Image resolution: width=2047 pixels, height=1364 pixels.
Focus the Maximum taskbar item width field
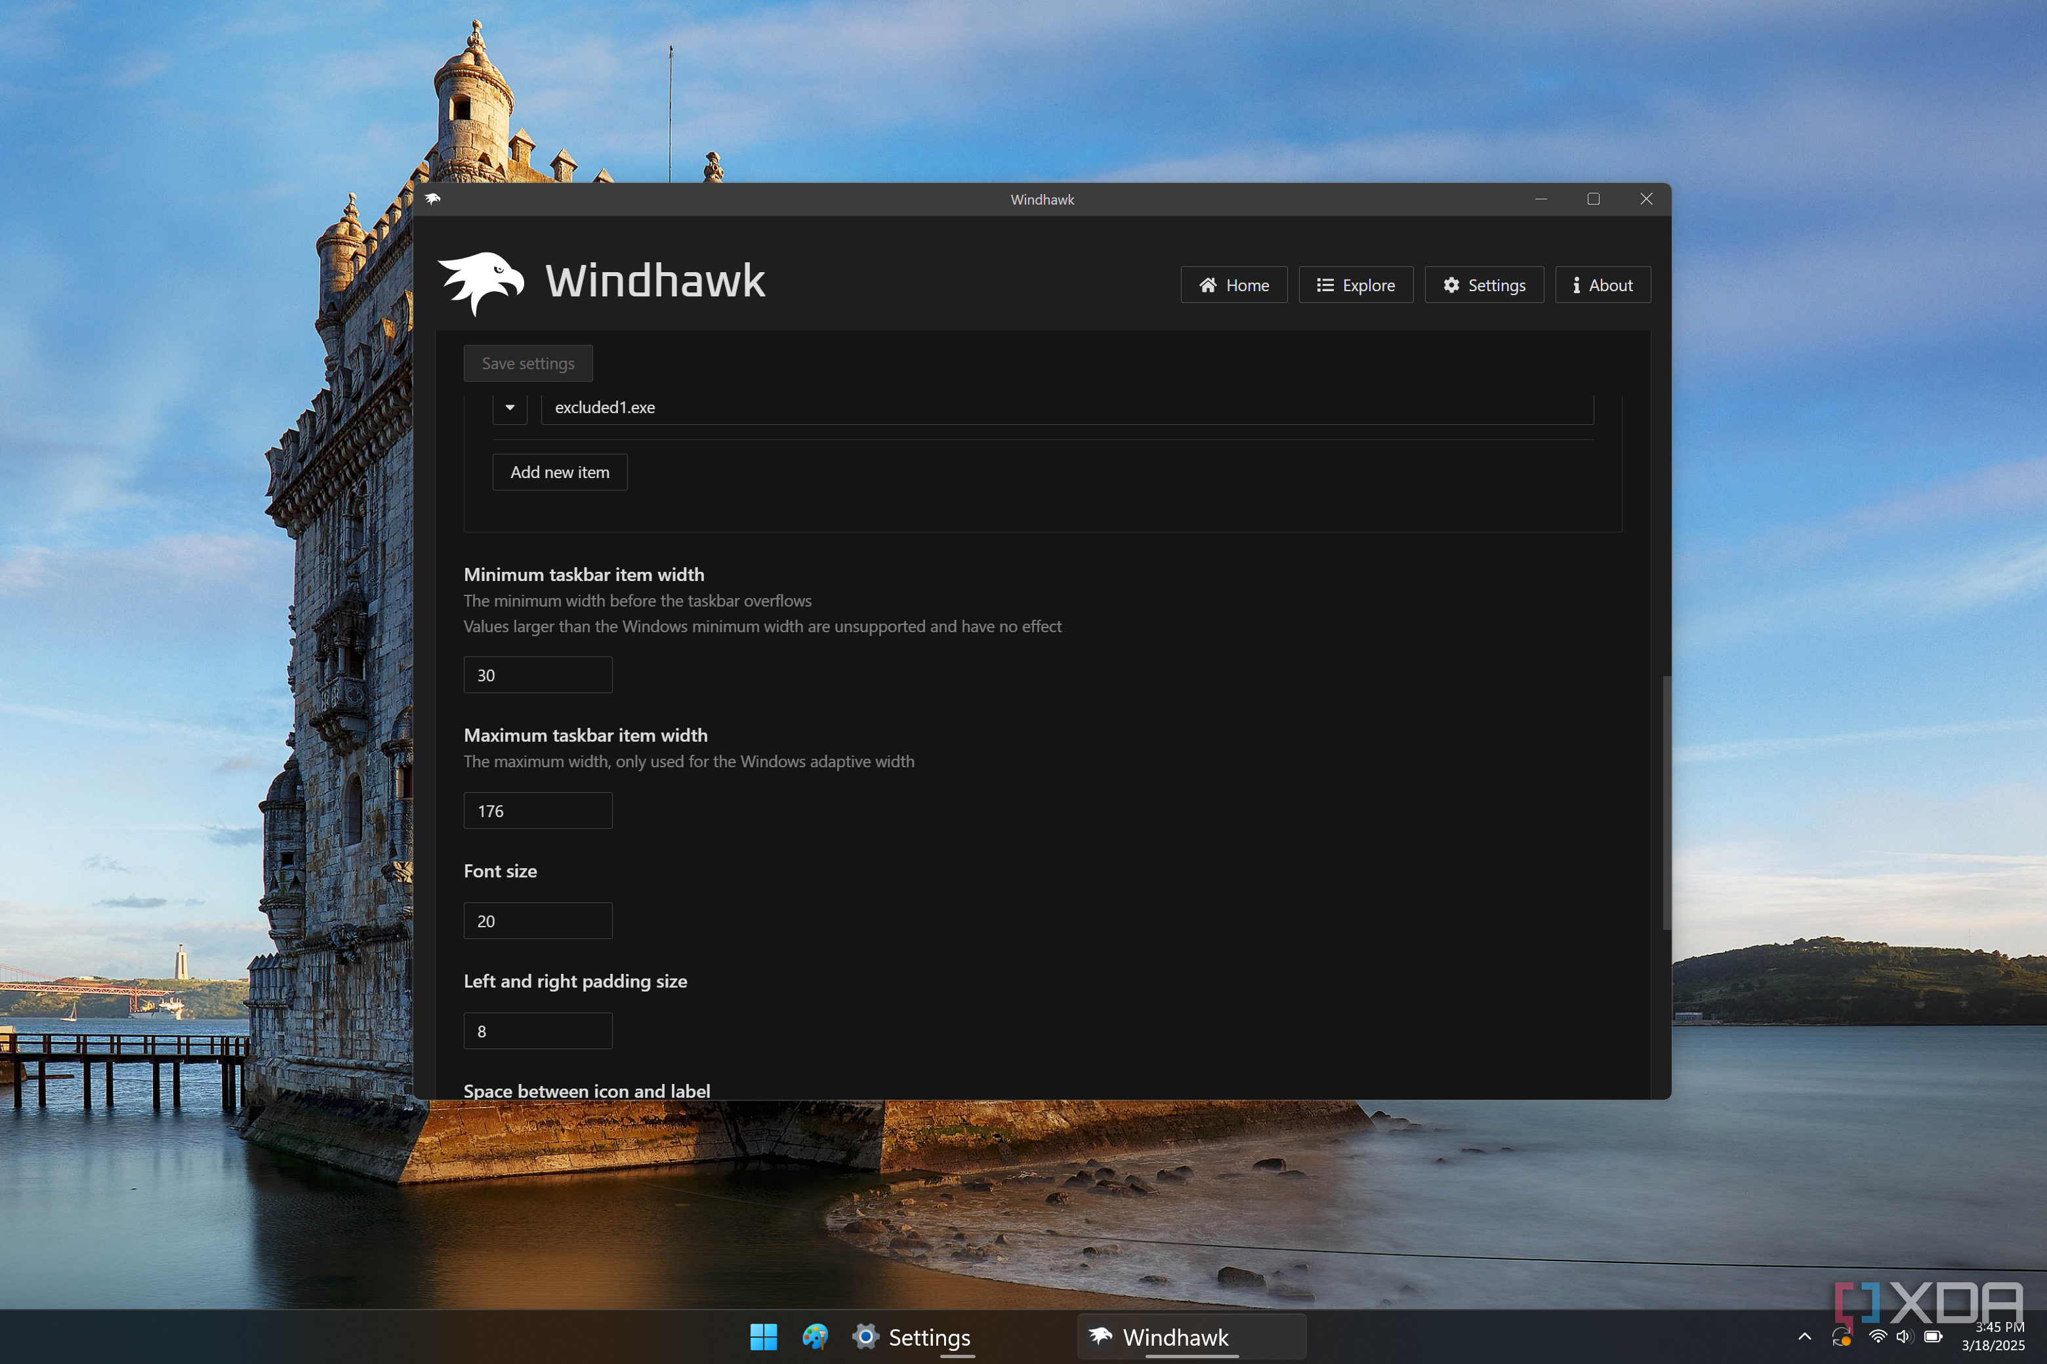[538, 811]
